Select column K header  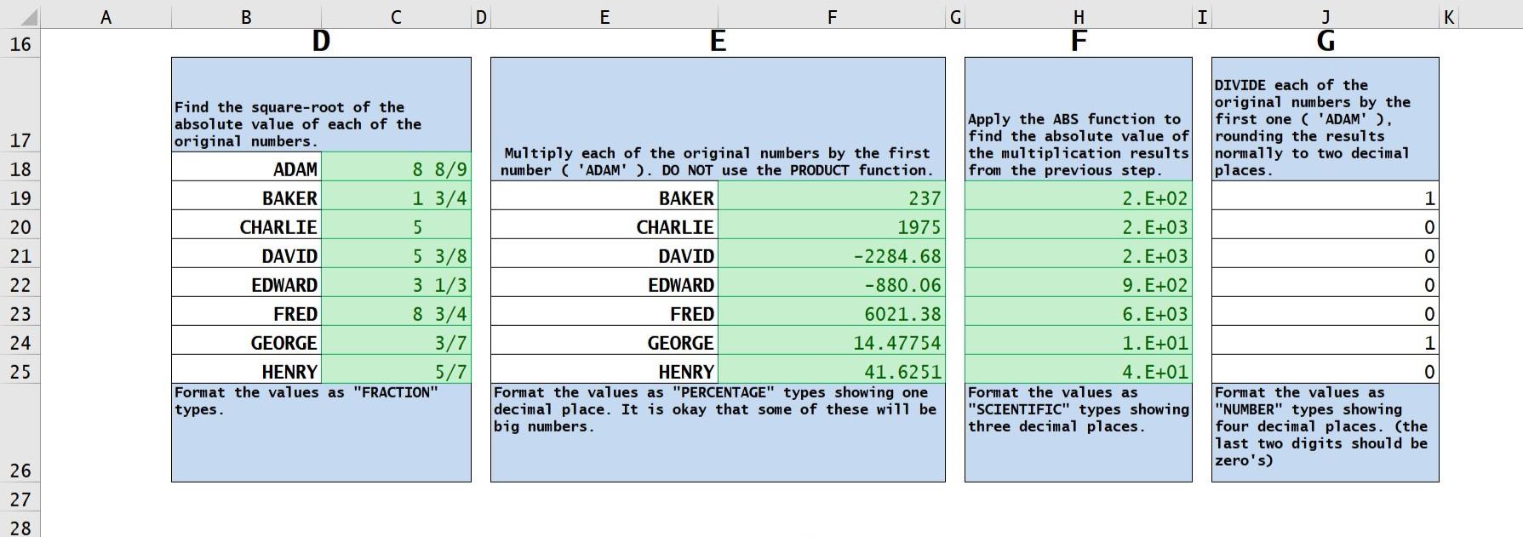(1449, 17)
